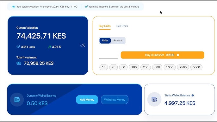The width and height of the screenshot is (217, 122).
Task: Click Buy 0 units for 0 KES button
Action: [163, 55]
